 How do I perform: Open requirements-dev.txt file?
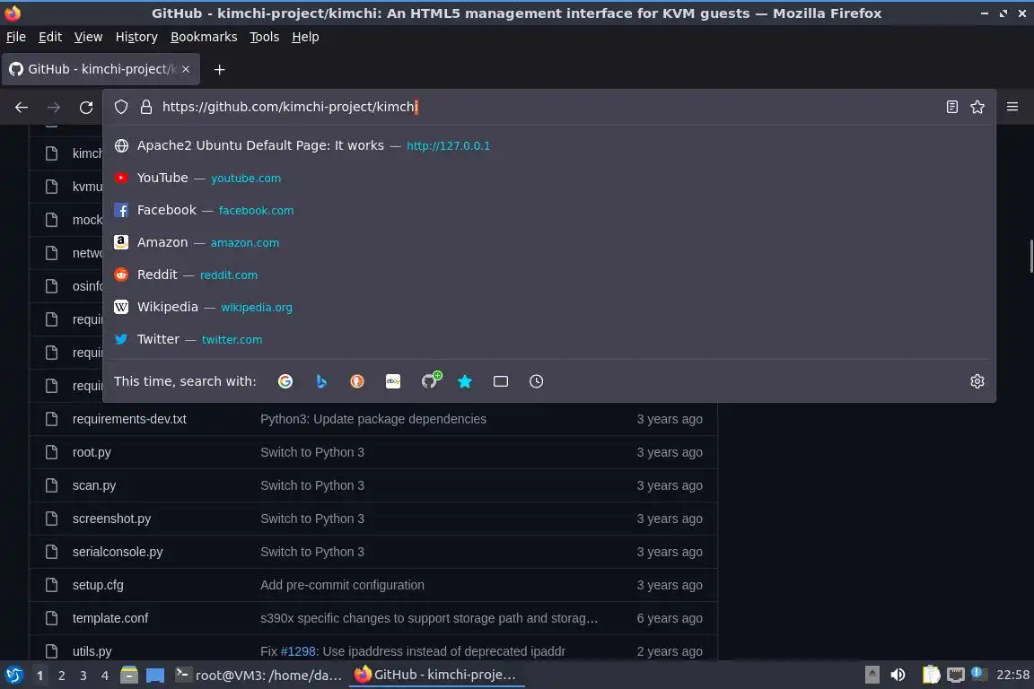point(129,419)
